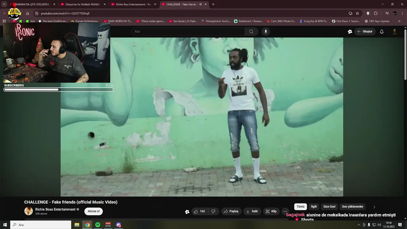Open Windows Start menu
Image resolution: width=407 pixels, height=229 pixels.
click(x=5, y=225)
